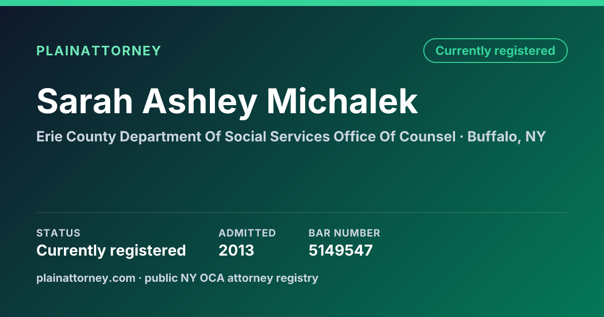
Task: Click the ADMITTED field label
Action: [x=247, y=233]
